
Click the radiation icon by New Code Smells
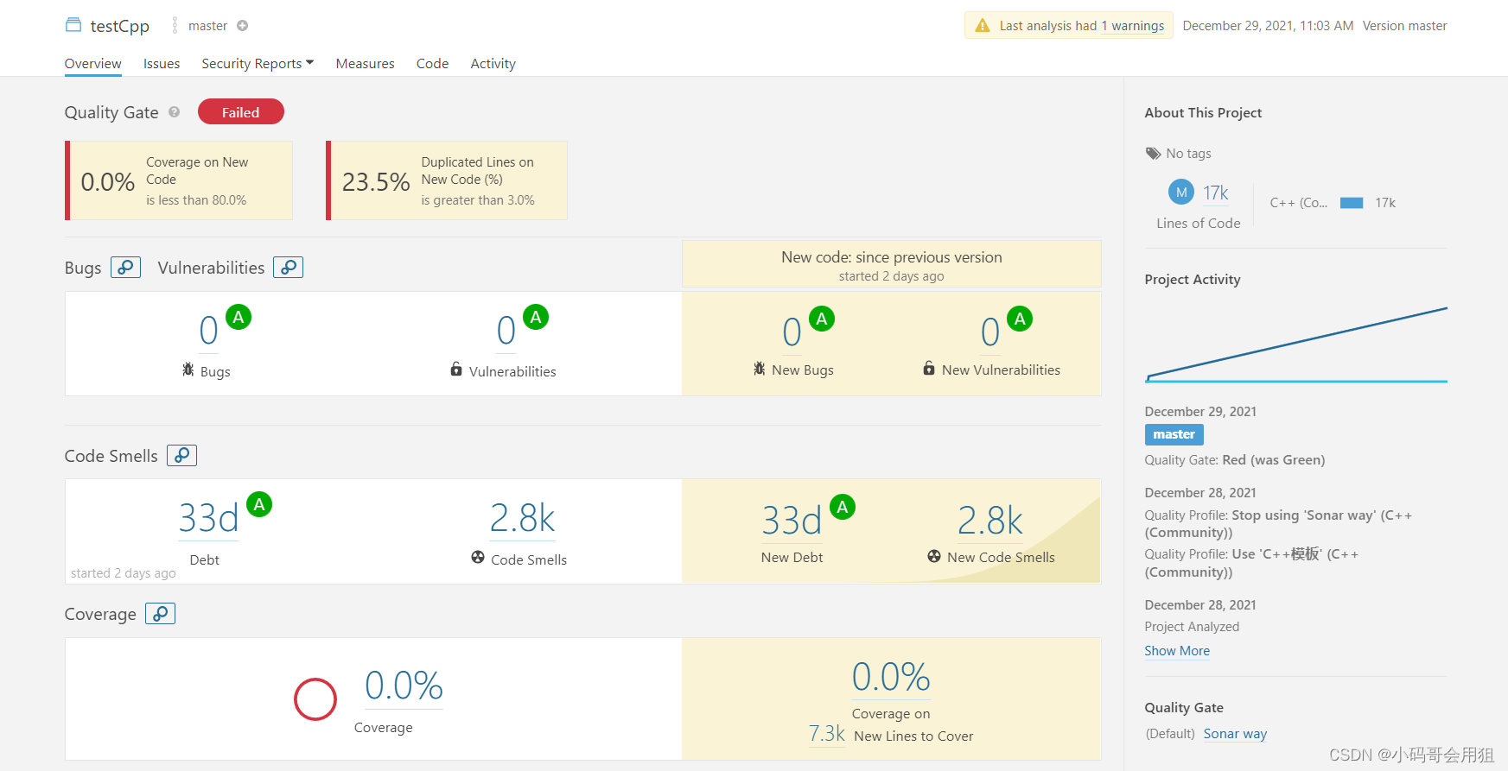[x=934, y=556]
